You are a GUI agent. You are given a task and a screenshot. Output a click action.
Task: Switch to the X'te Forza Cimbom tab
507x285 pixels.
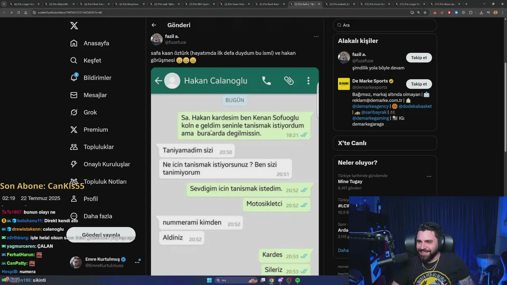[x=374, y=4]
